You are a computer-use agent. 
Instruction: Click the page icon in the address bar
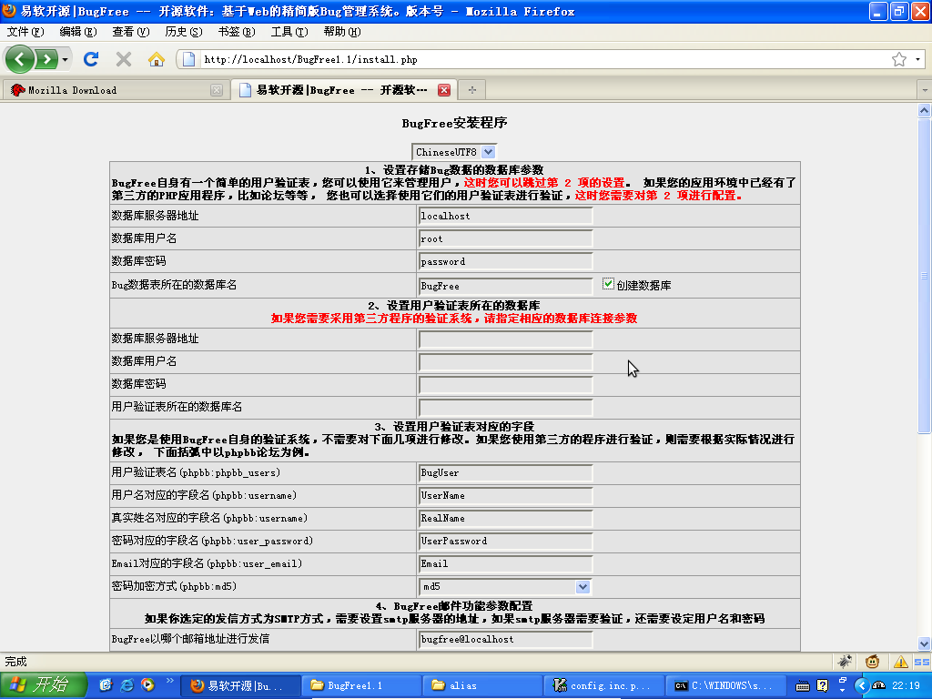[188, 59]
